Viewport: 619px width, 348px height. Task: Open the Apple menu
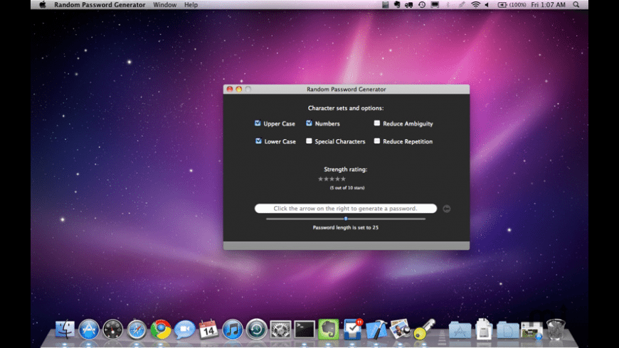click(43, 5)
